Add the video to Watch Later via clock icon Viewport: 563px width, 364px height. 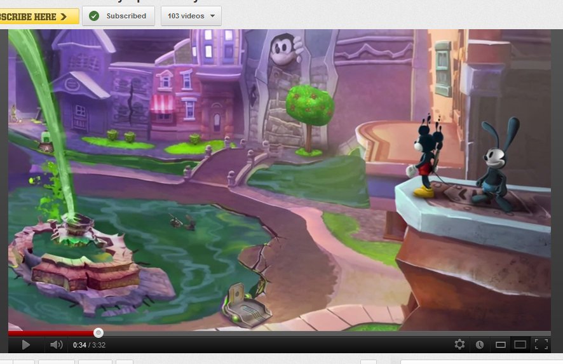(480, 344)
